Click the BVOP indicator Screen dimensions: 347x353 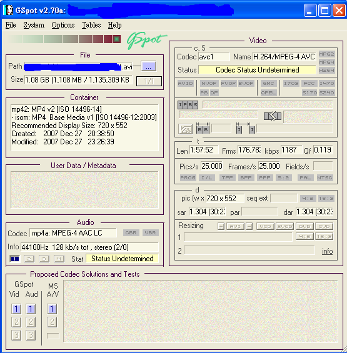point(246,83)
